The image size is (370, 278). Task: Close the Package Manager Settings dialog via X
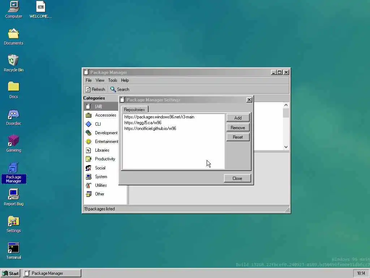click(x=249, y=100)
